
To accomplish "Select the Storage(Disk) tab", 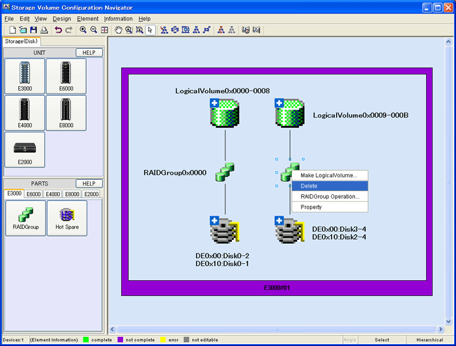I will [21, 41].
